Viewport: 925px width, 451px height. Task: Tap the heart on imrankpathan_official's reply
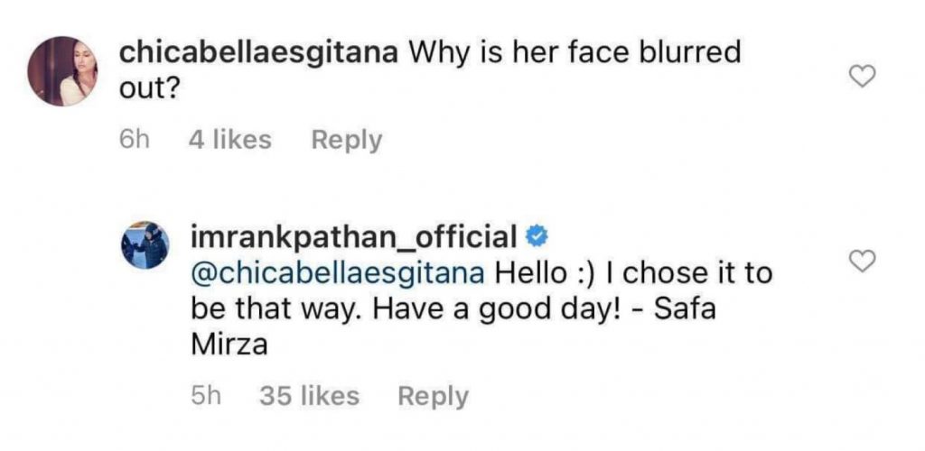click(x=864, y=262)
